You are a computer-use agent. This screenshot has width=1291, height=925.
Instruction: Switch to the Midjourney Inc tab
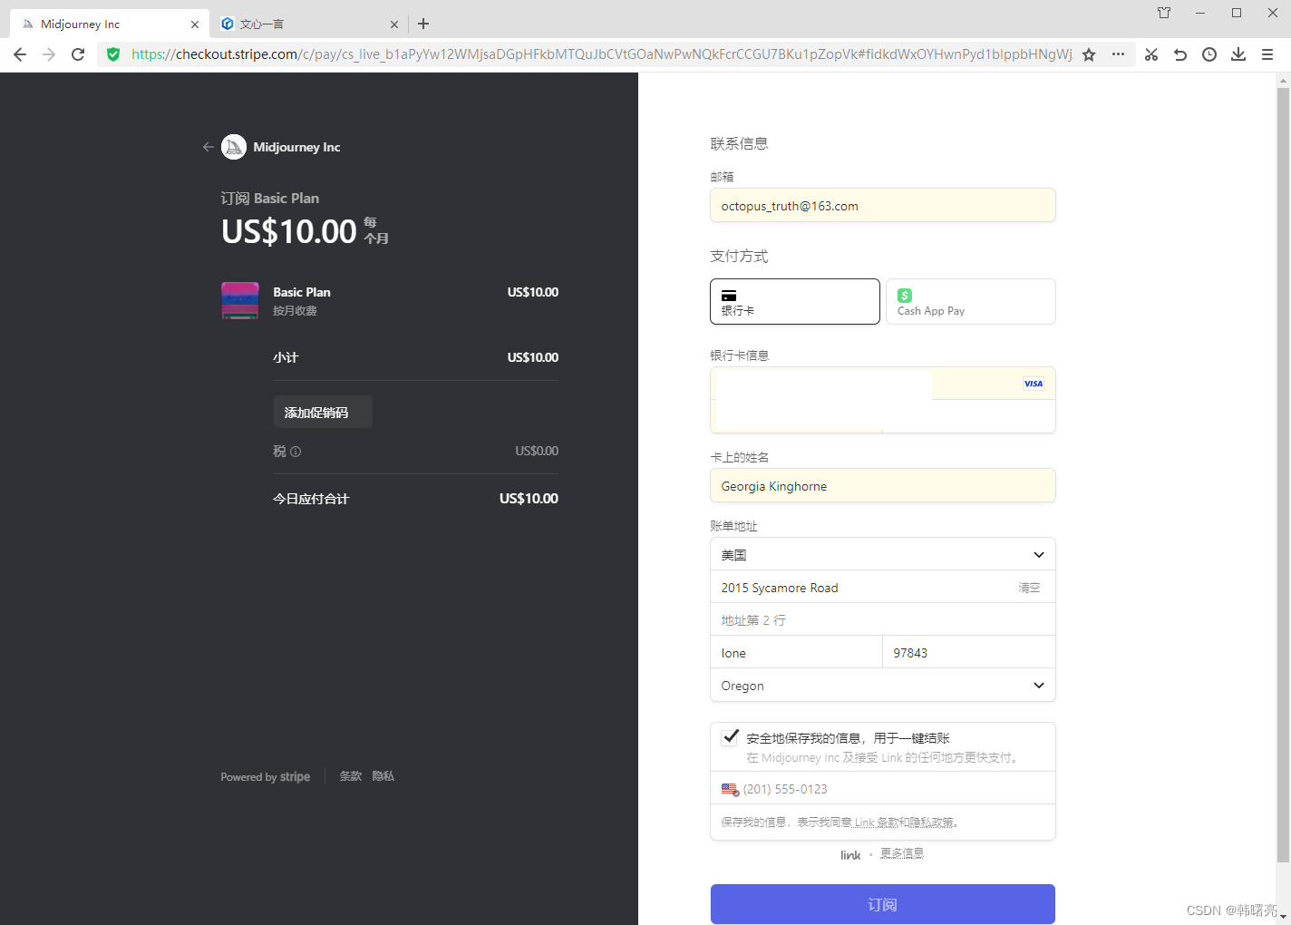coord(109,24)
